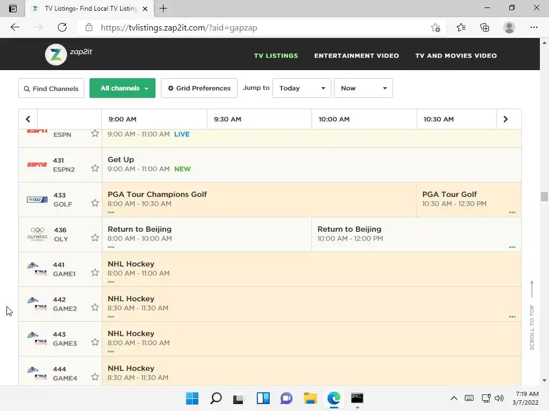The width and height of the screenshot is (549, 411).
Task: View site information lock icon
Action: [x=89, y=27]
